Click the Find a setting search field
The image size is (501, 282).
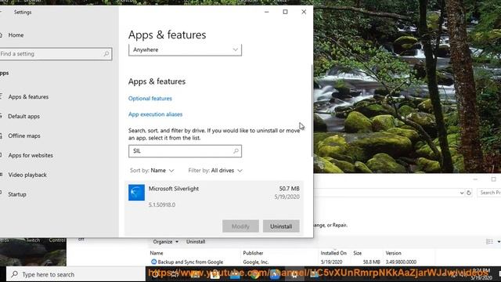tap(56, 54)
